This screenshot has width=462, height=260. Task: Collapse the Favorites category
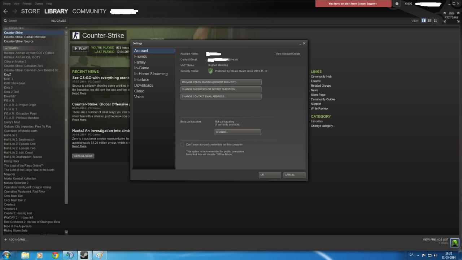pos(6,28)
